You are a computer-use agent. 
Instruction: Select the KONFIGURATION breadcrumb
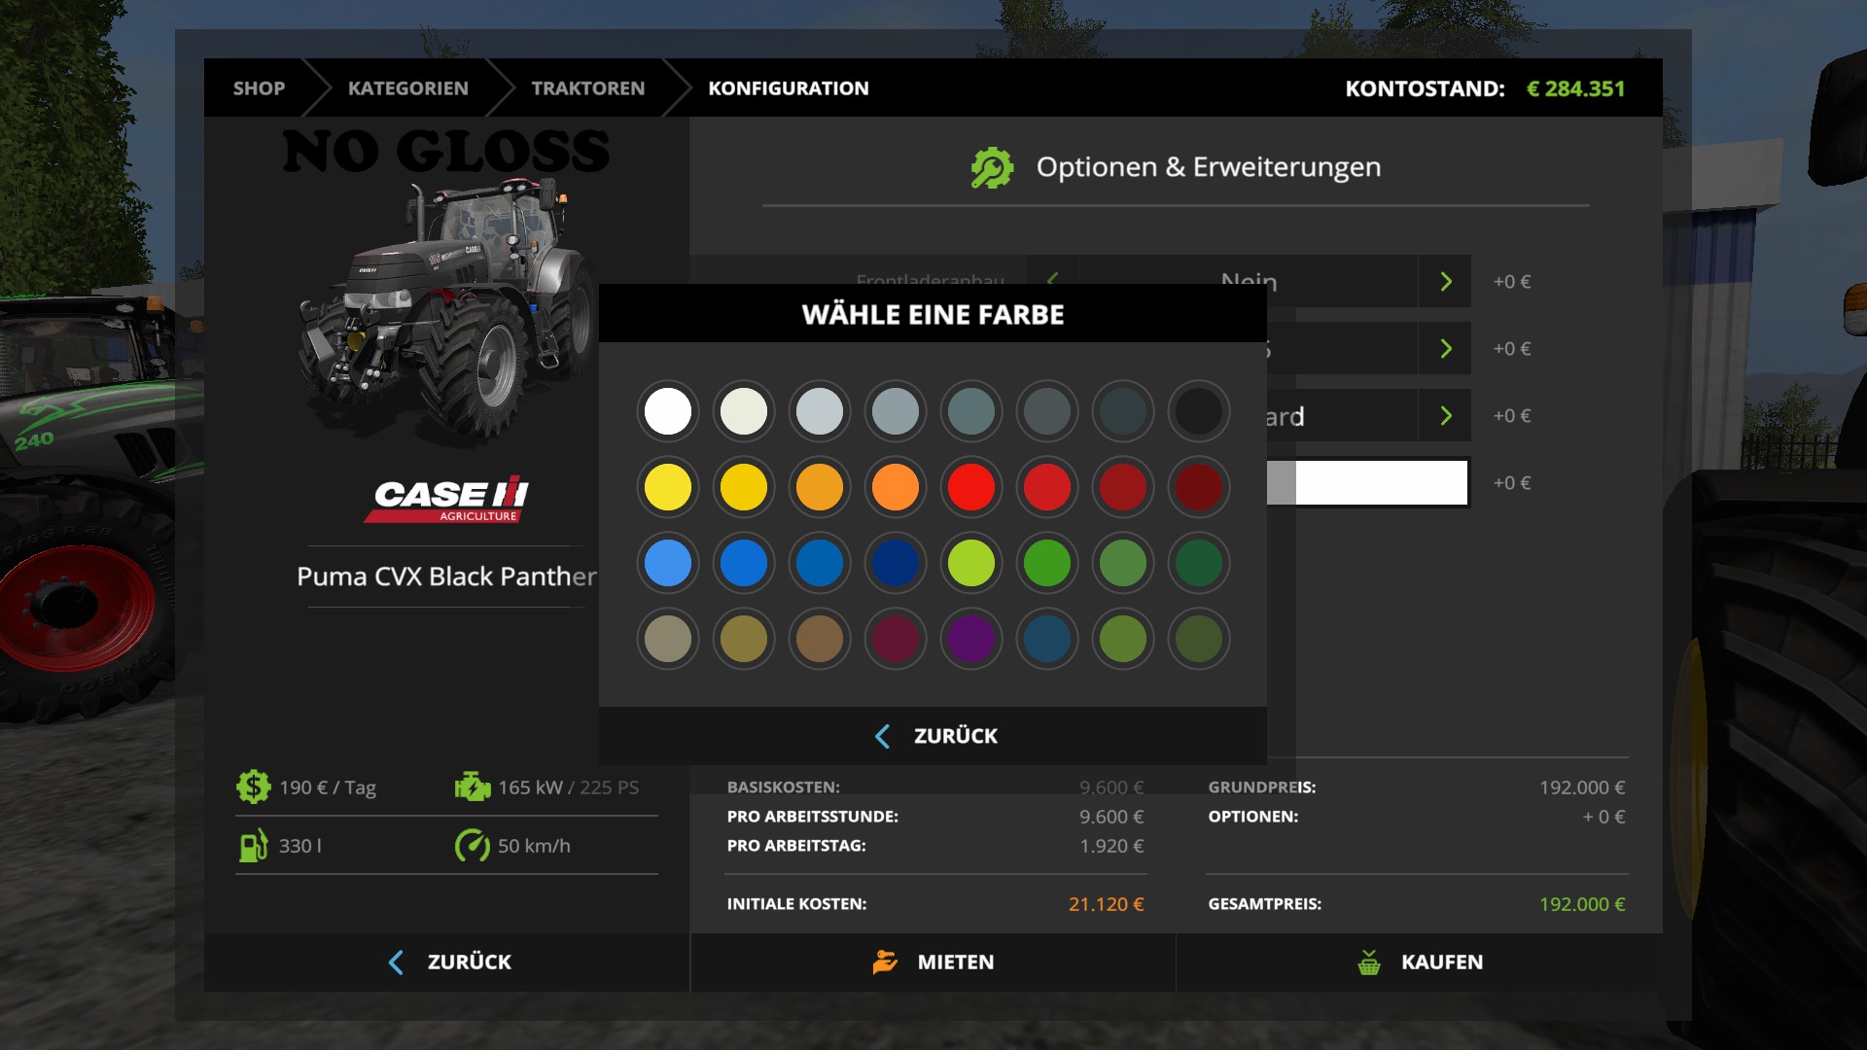(789, 88)
